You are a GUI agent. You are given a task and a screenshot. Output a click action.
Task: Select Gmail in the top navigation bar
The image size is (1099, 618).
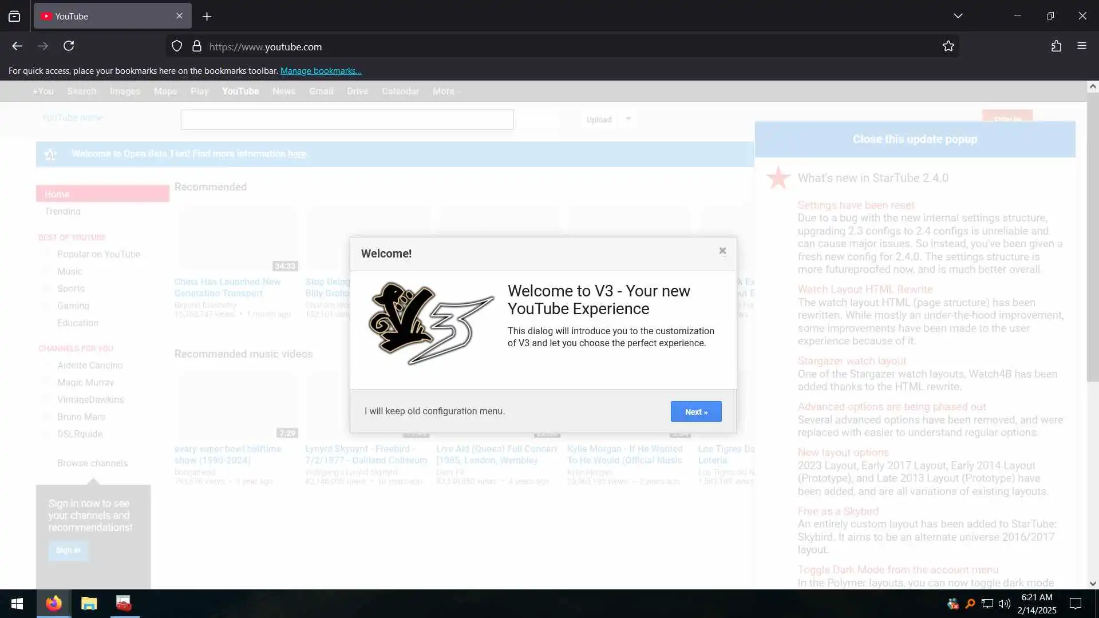[321, 92]
